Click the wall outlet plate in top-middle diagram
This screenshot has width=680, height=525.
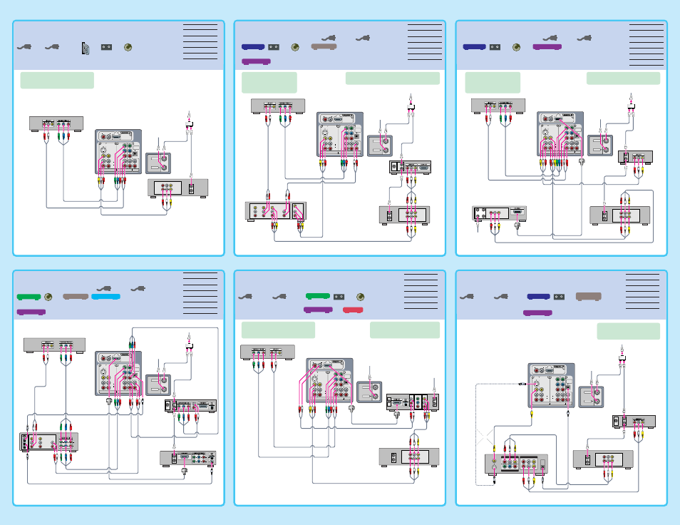(380, 146)
